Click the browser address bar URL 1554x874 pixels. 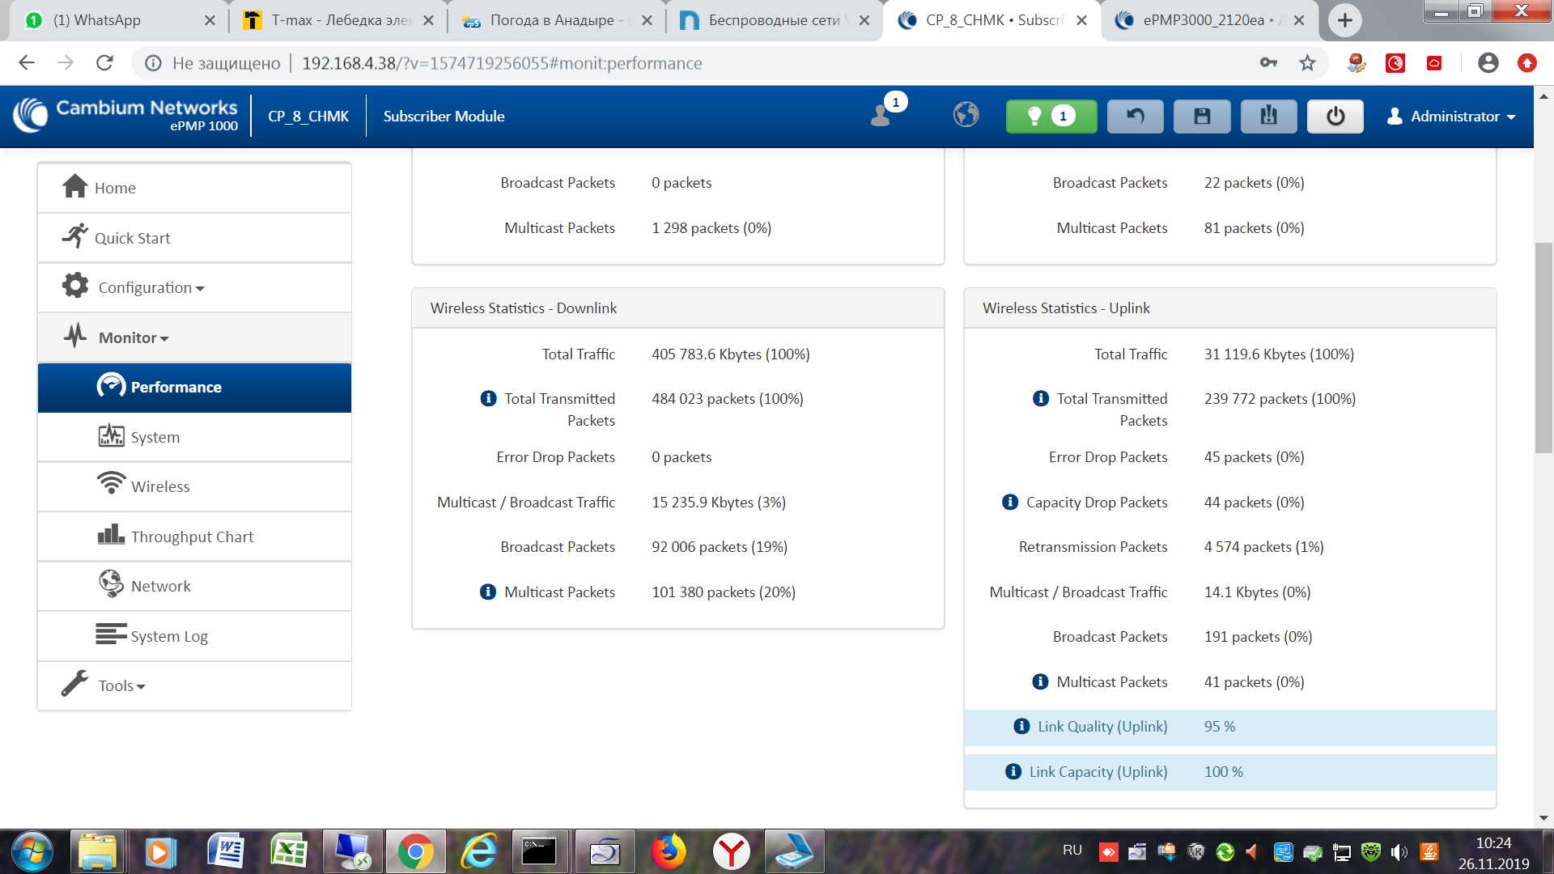click(502, 63)
